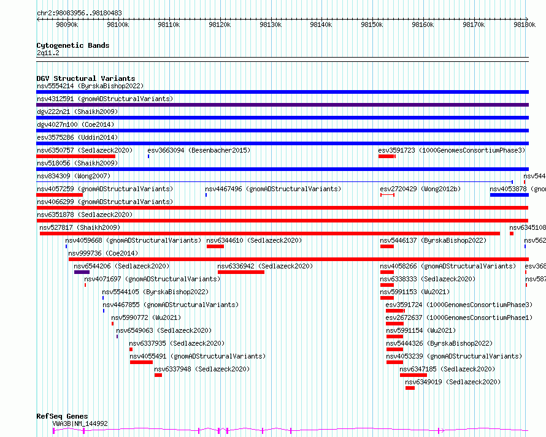The height and width of the screenshot is (437, 546).
Task: Click the esv3575286 (Uddin2014) variant label
Action: pyautogui.click(x=77, y=137)
